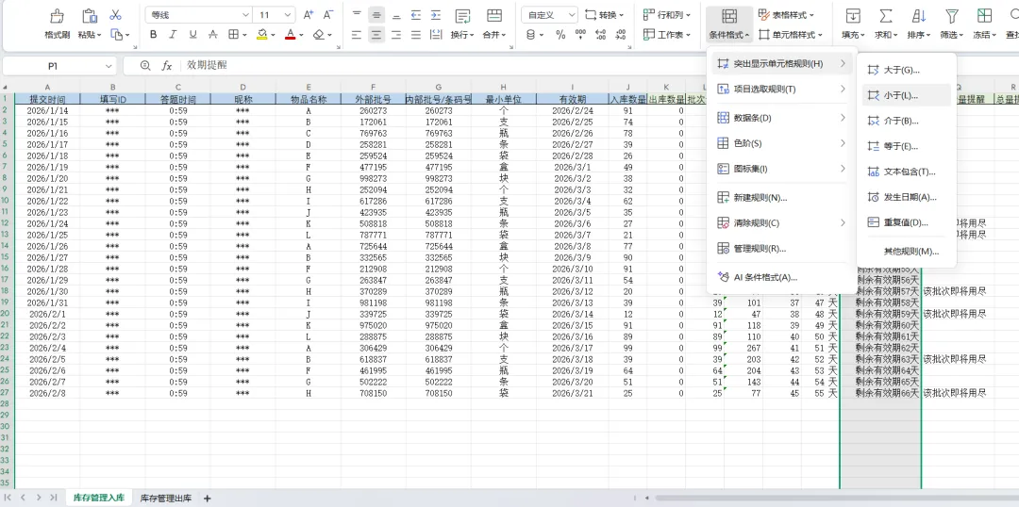
Task: Open 色阶(S) color scales submenu
Action: (782, 143)
